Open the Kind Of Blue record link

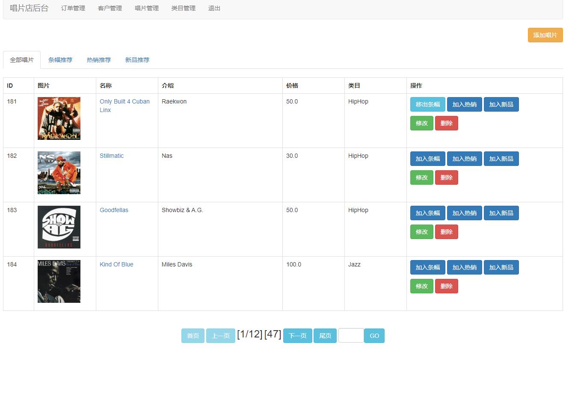(x=116, y=264)
